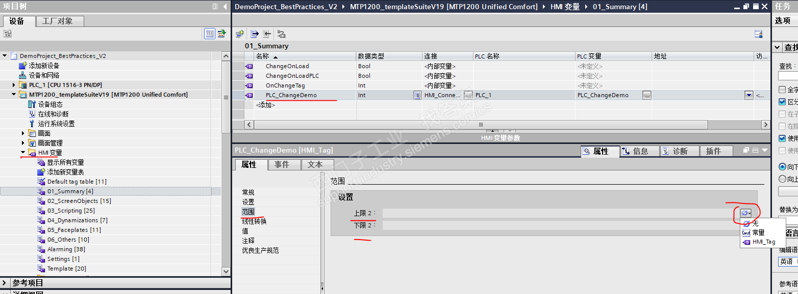
Task: Collapse the DemoProject_BestPractices_V2 tree node
Action: (5, 56)
